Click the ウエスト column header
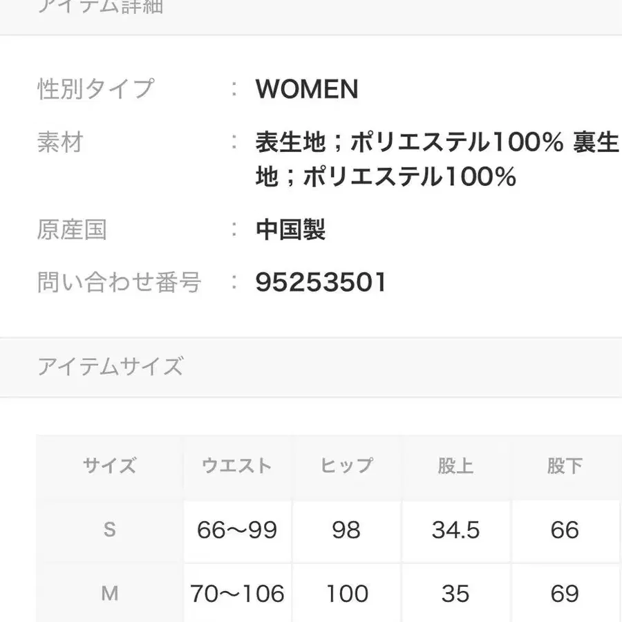Viewport: 622px width, 622px height. click(237, 466)
